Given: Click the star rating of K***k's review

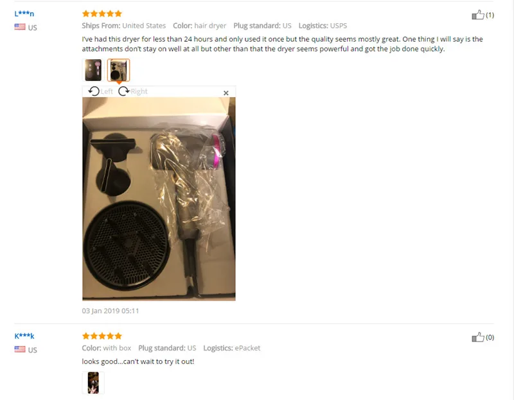Looking at the screenshot, I should (x=102, y=336).
